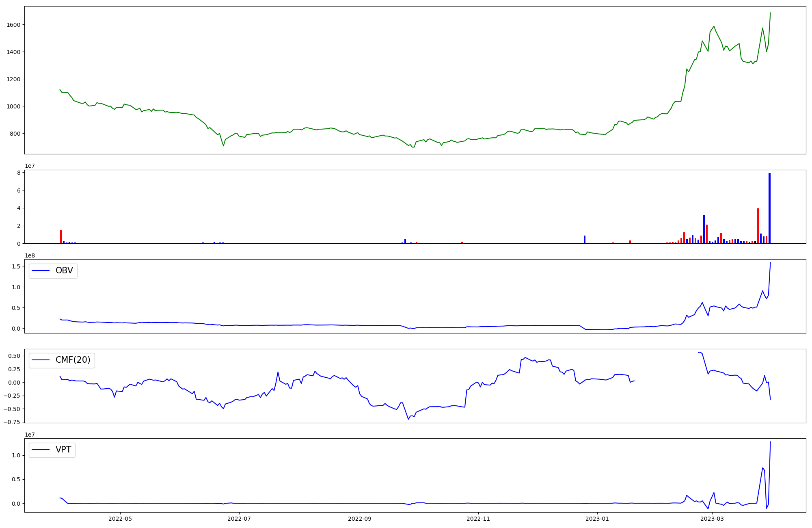Viewport: 812px width, 528px height.
Task: Click the 2022-05 x-axis date label
Action: 120,519
